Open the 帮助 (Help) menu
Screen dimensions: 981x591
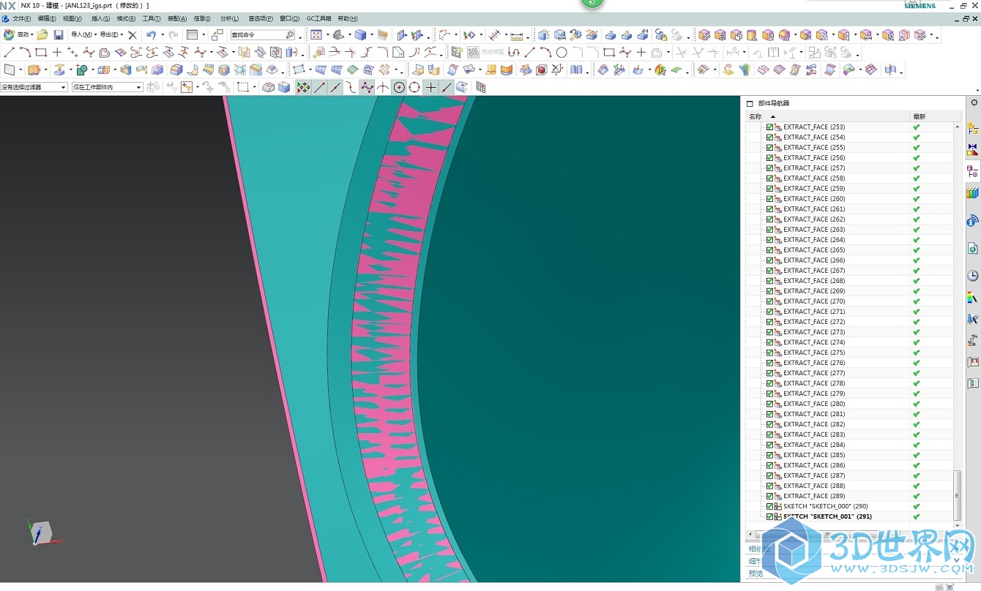point(348,18)
